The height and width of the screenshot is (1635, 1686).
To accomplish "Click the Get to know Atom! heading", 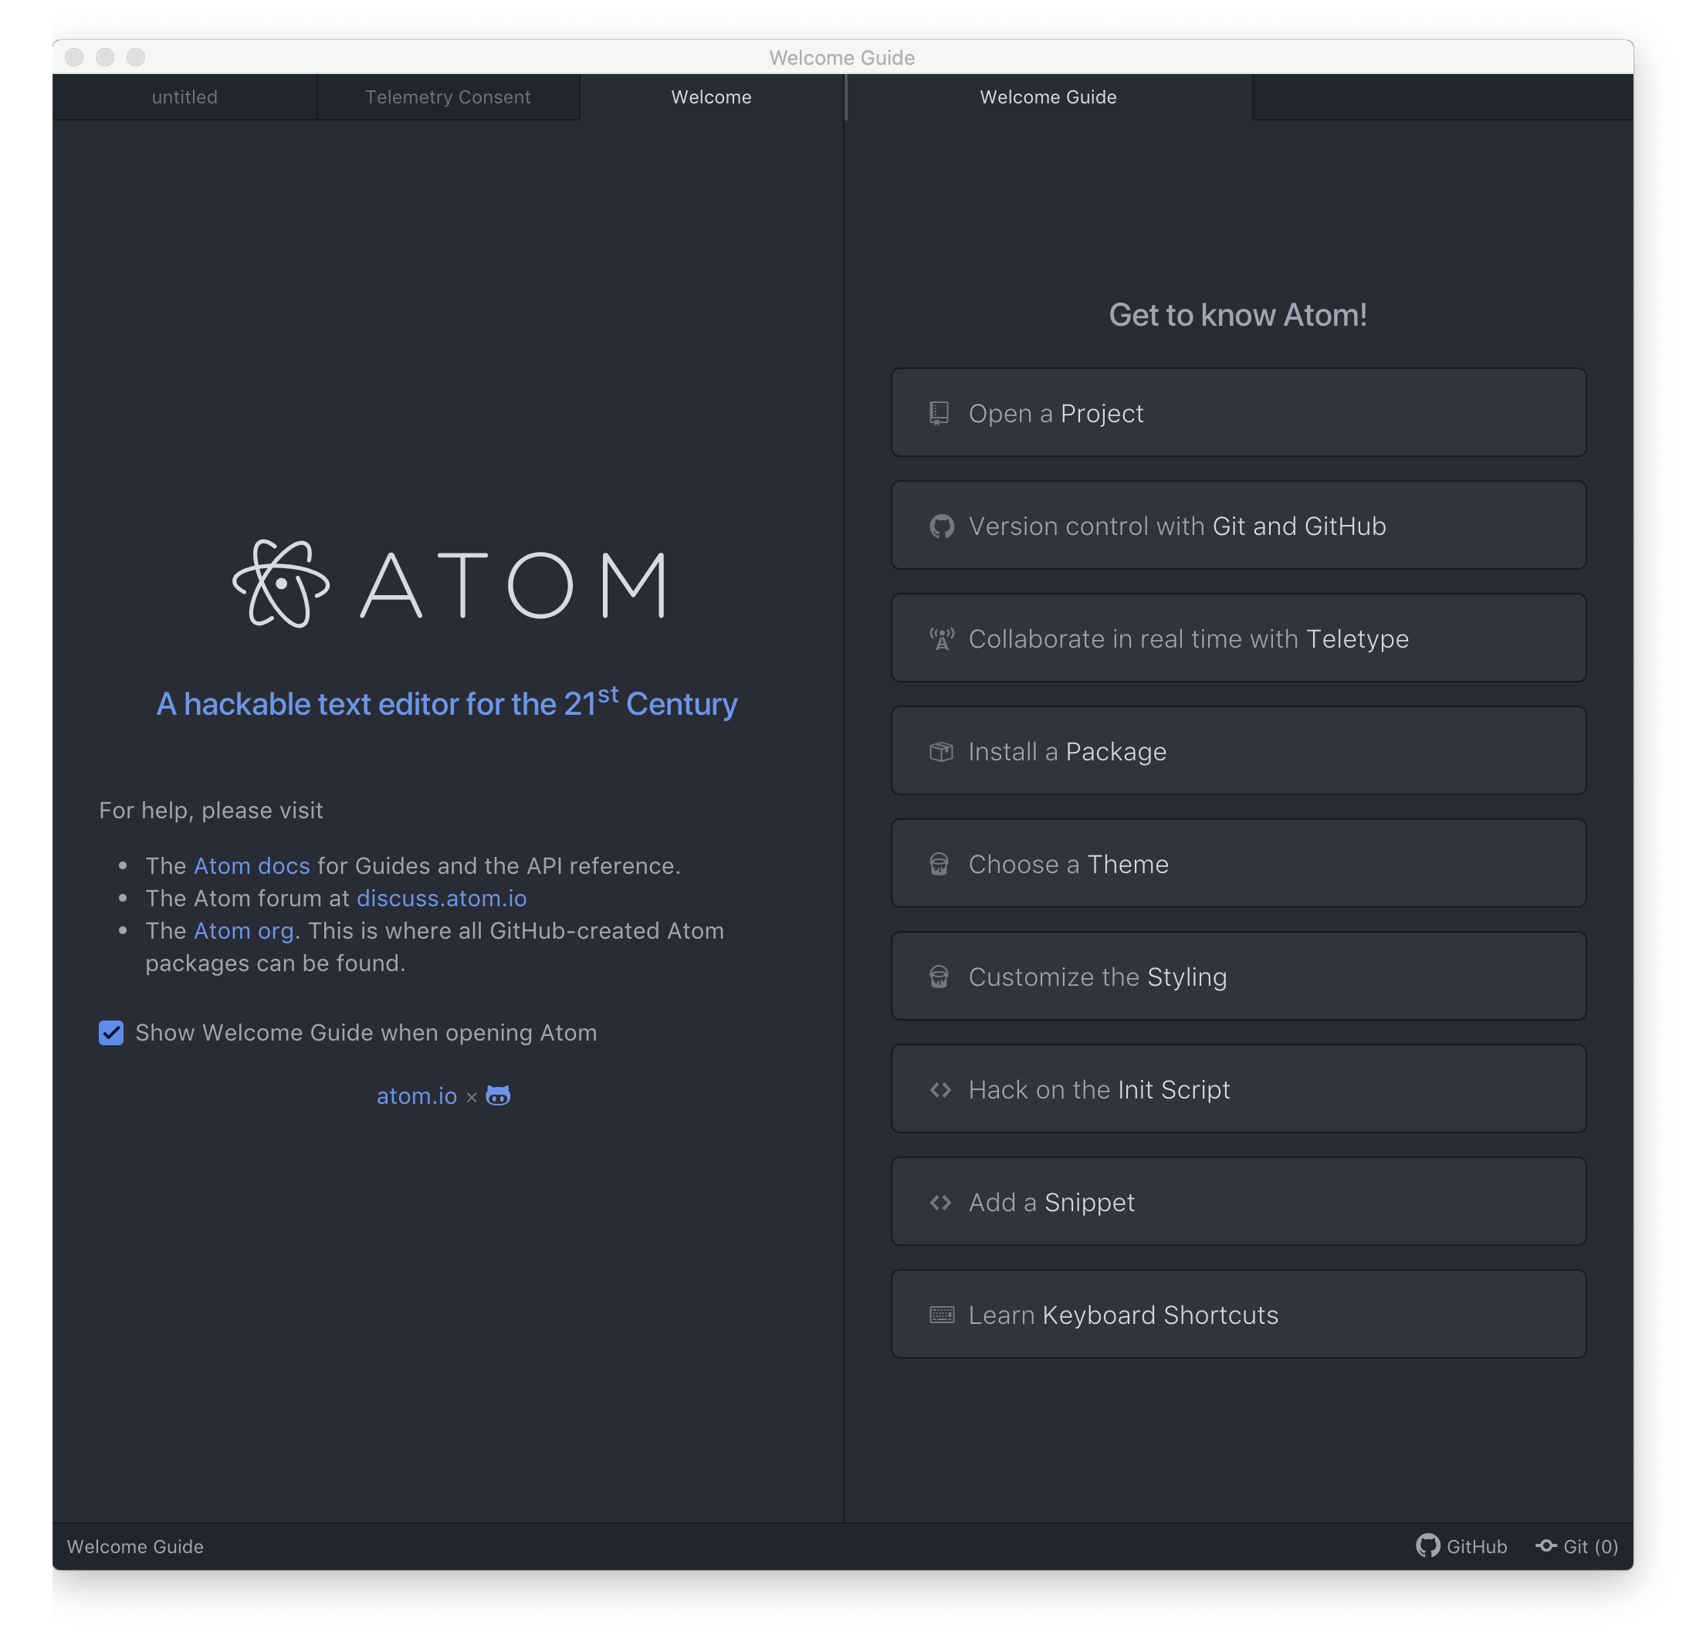I will (x=1239, y=315).
